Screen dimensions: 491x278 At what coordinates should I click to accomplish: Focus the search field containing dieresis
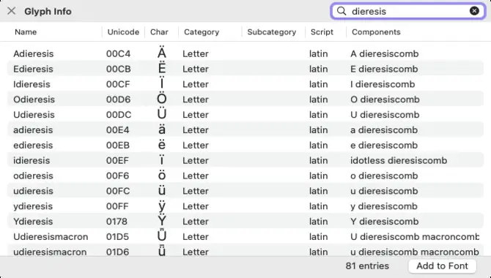point(407,11)
